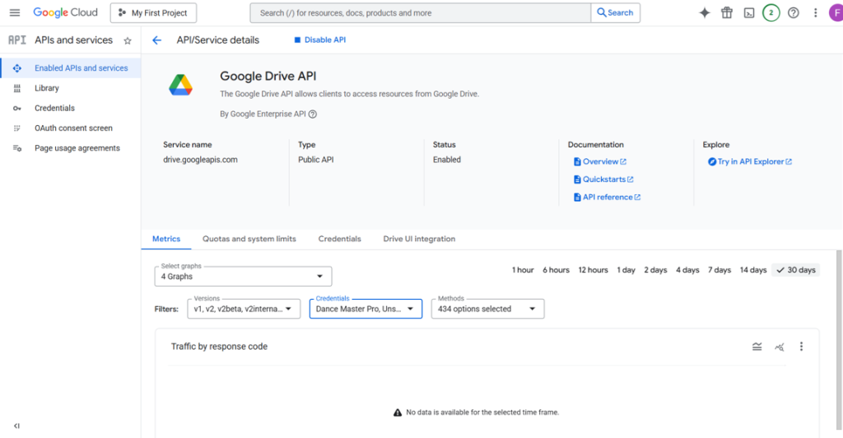This screenshot has width=843, height=438.
Task: Click the Disable API button
Action: click(x=320, y=40)
